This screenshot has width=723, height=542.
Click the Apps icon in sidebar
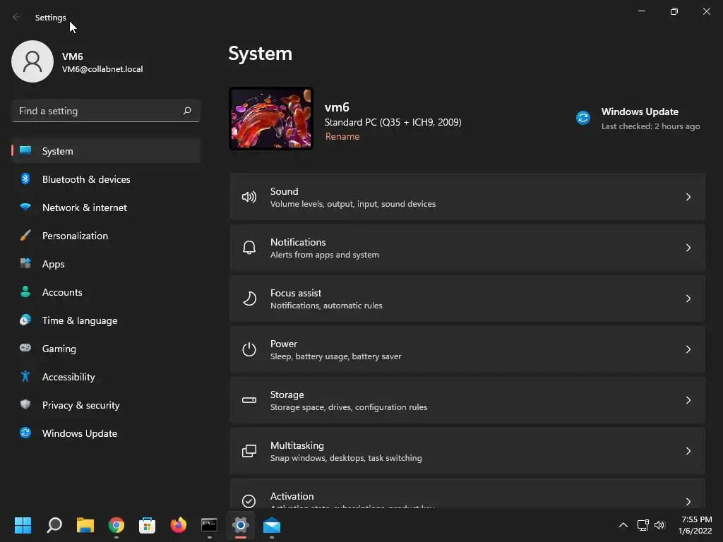pyautogui.click(x=25, y=264)
